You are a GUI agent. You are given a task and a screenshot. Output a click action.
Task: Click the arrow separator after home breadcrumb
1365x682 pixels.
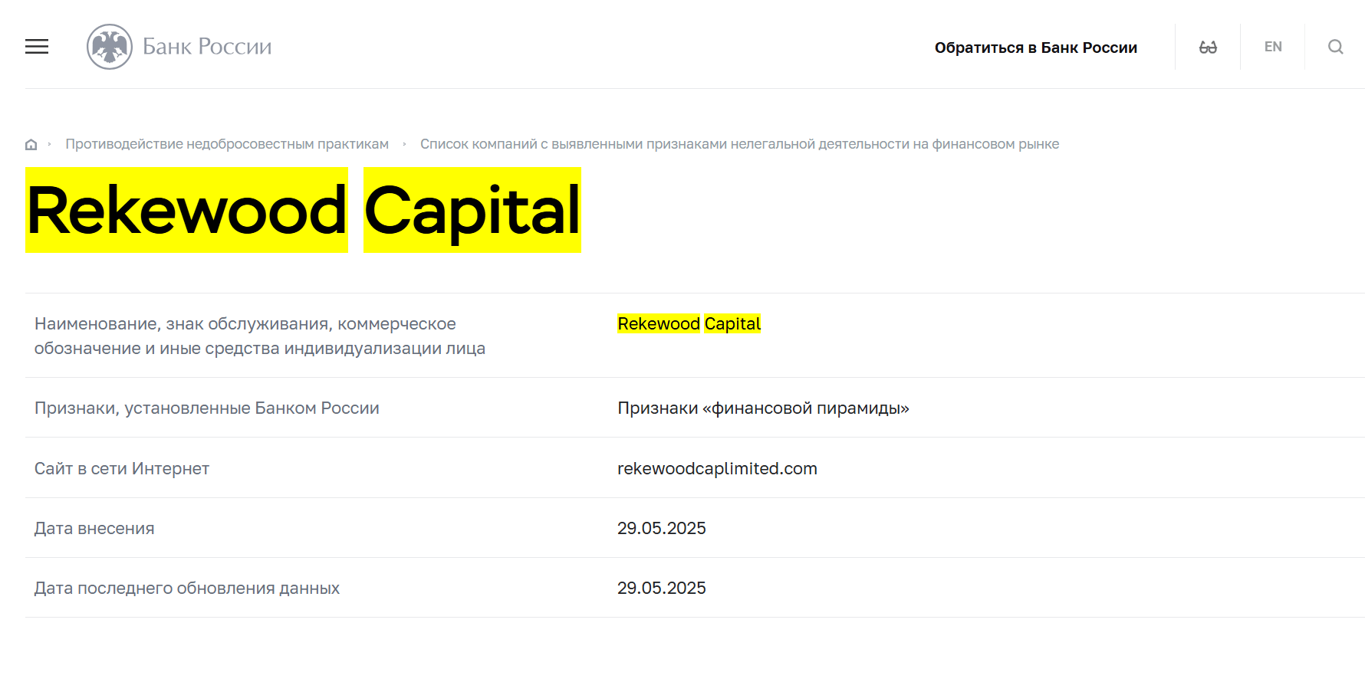coord(50,144)
